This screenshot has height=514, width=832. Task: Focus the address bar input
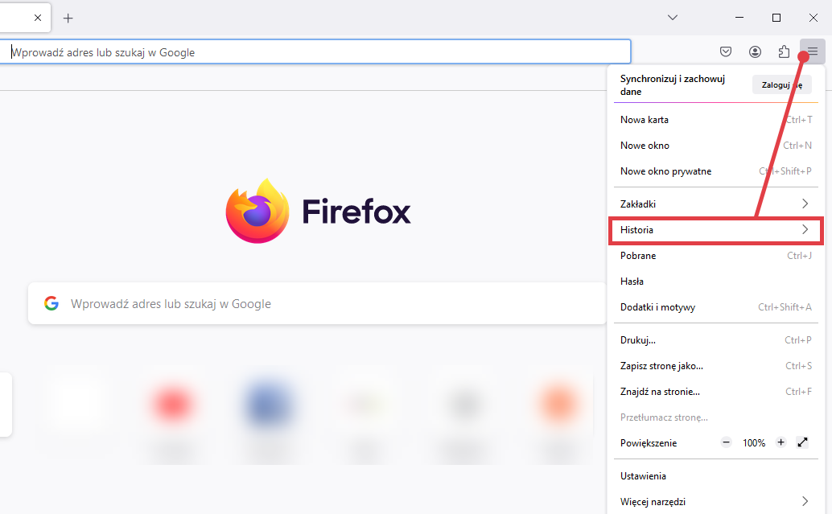(315, 52)
